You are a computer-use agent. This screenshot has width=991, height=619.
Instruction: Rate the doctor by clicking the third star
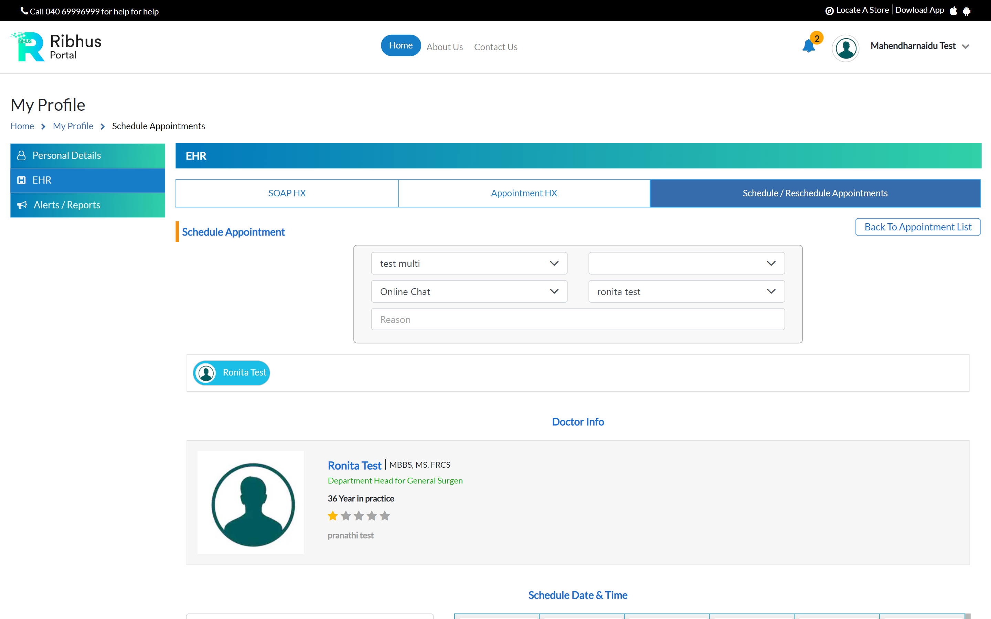[x=359, y=516]
